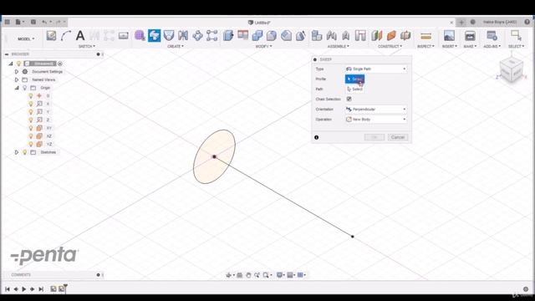This screenshot has width=535, height=301.
Task: Select the Joint tool
Action: tap(331, 35)
